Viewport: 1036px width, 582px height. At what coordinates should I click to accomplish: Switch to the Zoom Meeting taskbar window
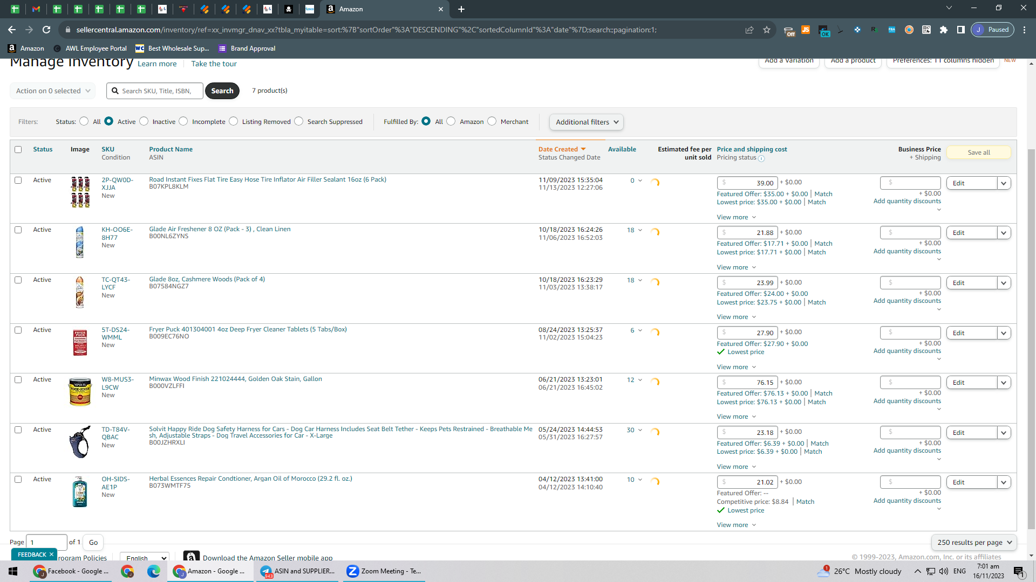(x=384, y=571)
